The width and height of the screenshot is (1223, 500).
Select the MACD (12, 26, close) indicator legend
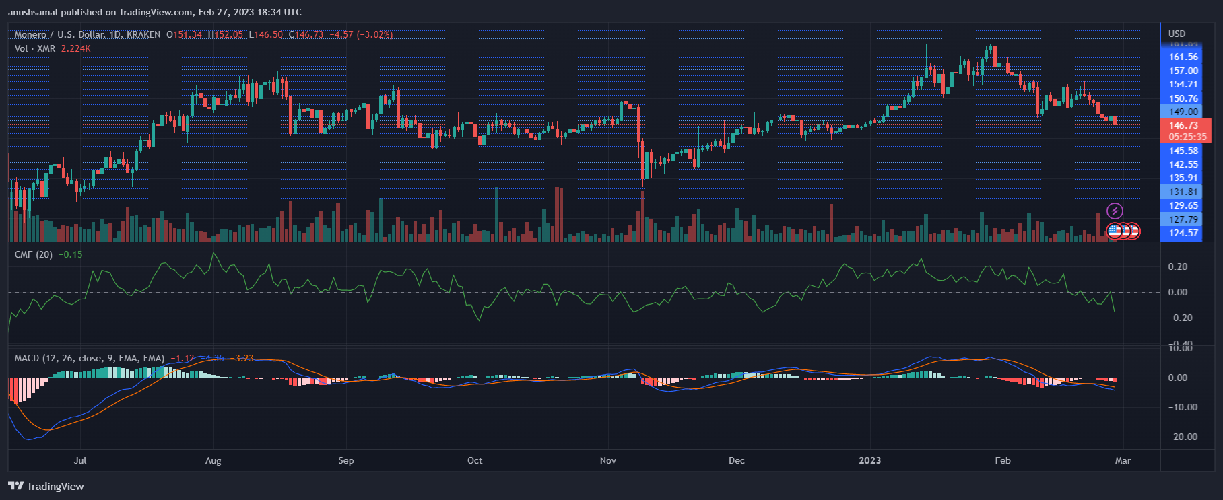(90, 358)
